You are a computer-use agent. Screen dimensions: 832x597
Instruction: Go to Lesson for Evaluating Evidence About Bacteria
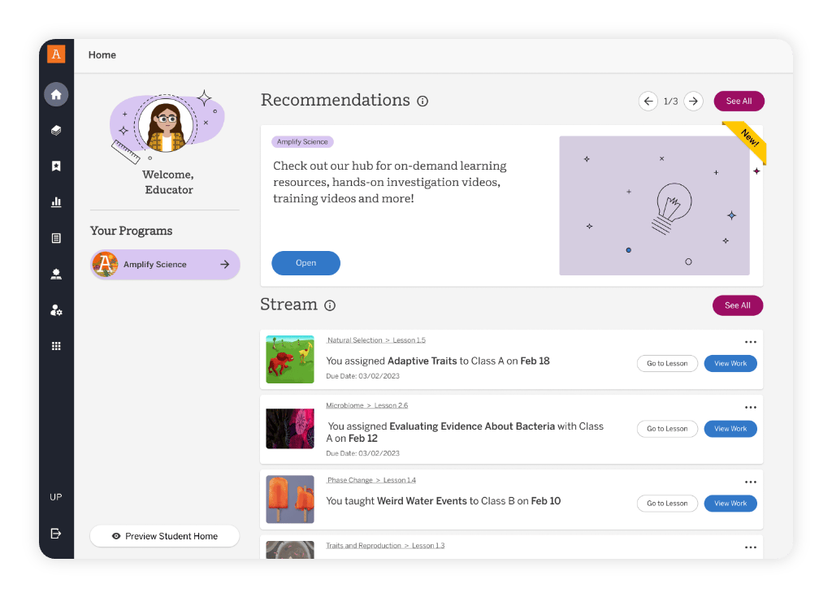pyautogui.click(x=668, y=430)
